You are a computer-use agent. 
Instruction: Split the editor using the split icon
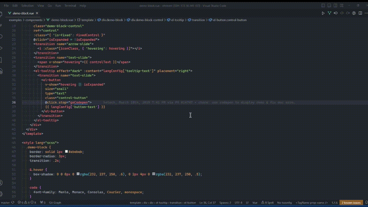[361, 13]
